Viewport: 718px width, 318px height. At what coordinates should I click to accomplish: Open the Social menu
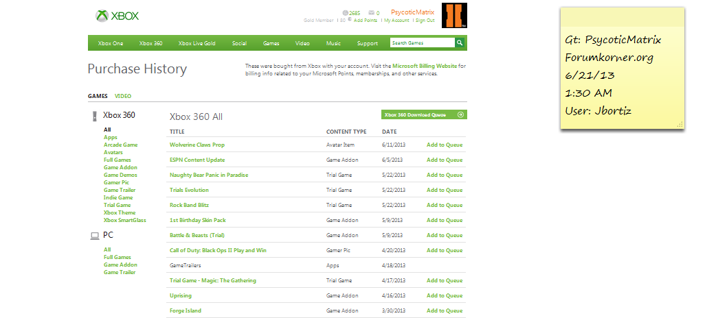point(239,43)
